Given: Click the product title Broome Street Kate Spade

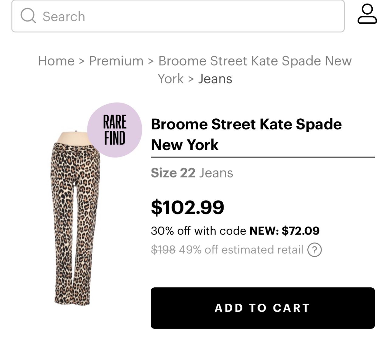Looking at the screenshot, I should (x=247, y=124).
